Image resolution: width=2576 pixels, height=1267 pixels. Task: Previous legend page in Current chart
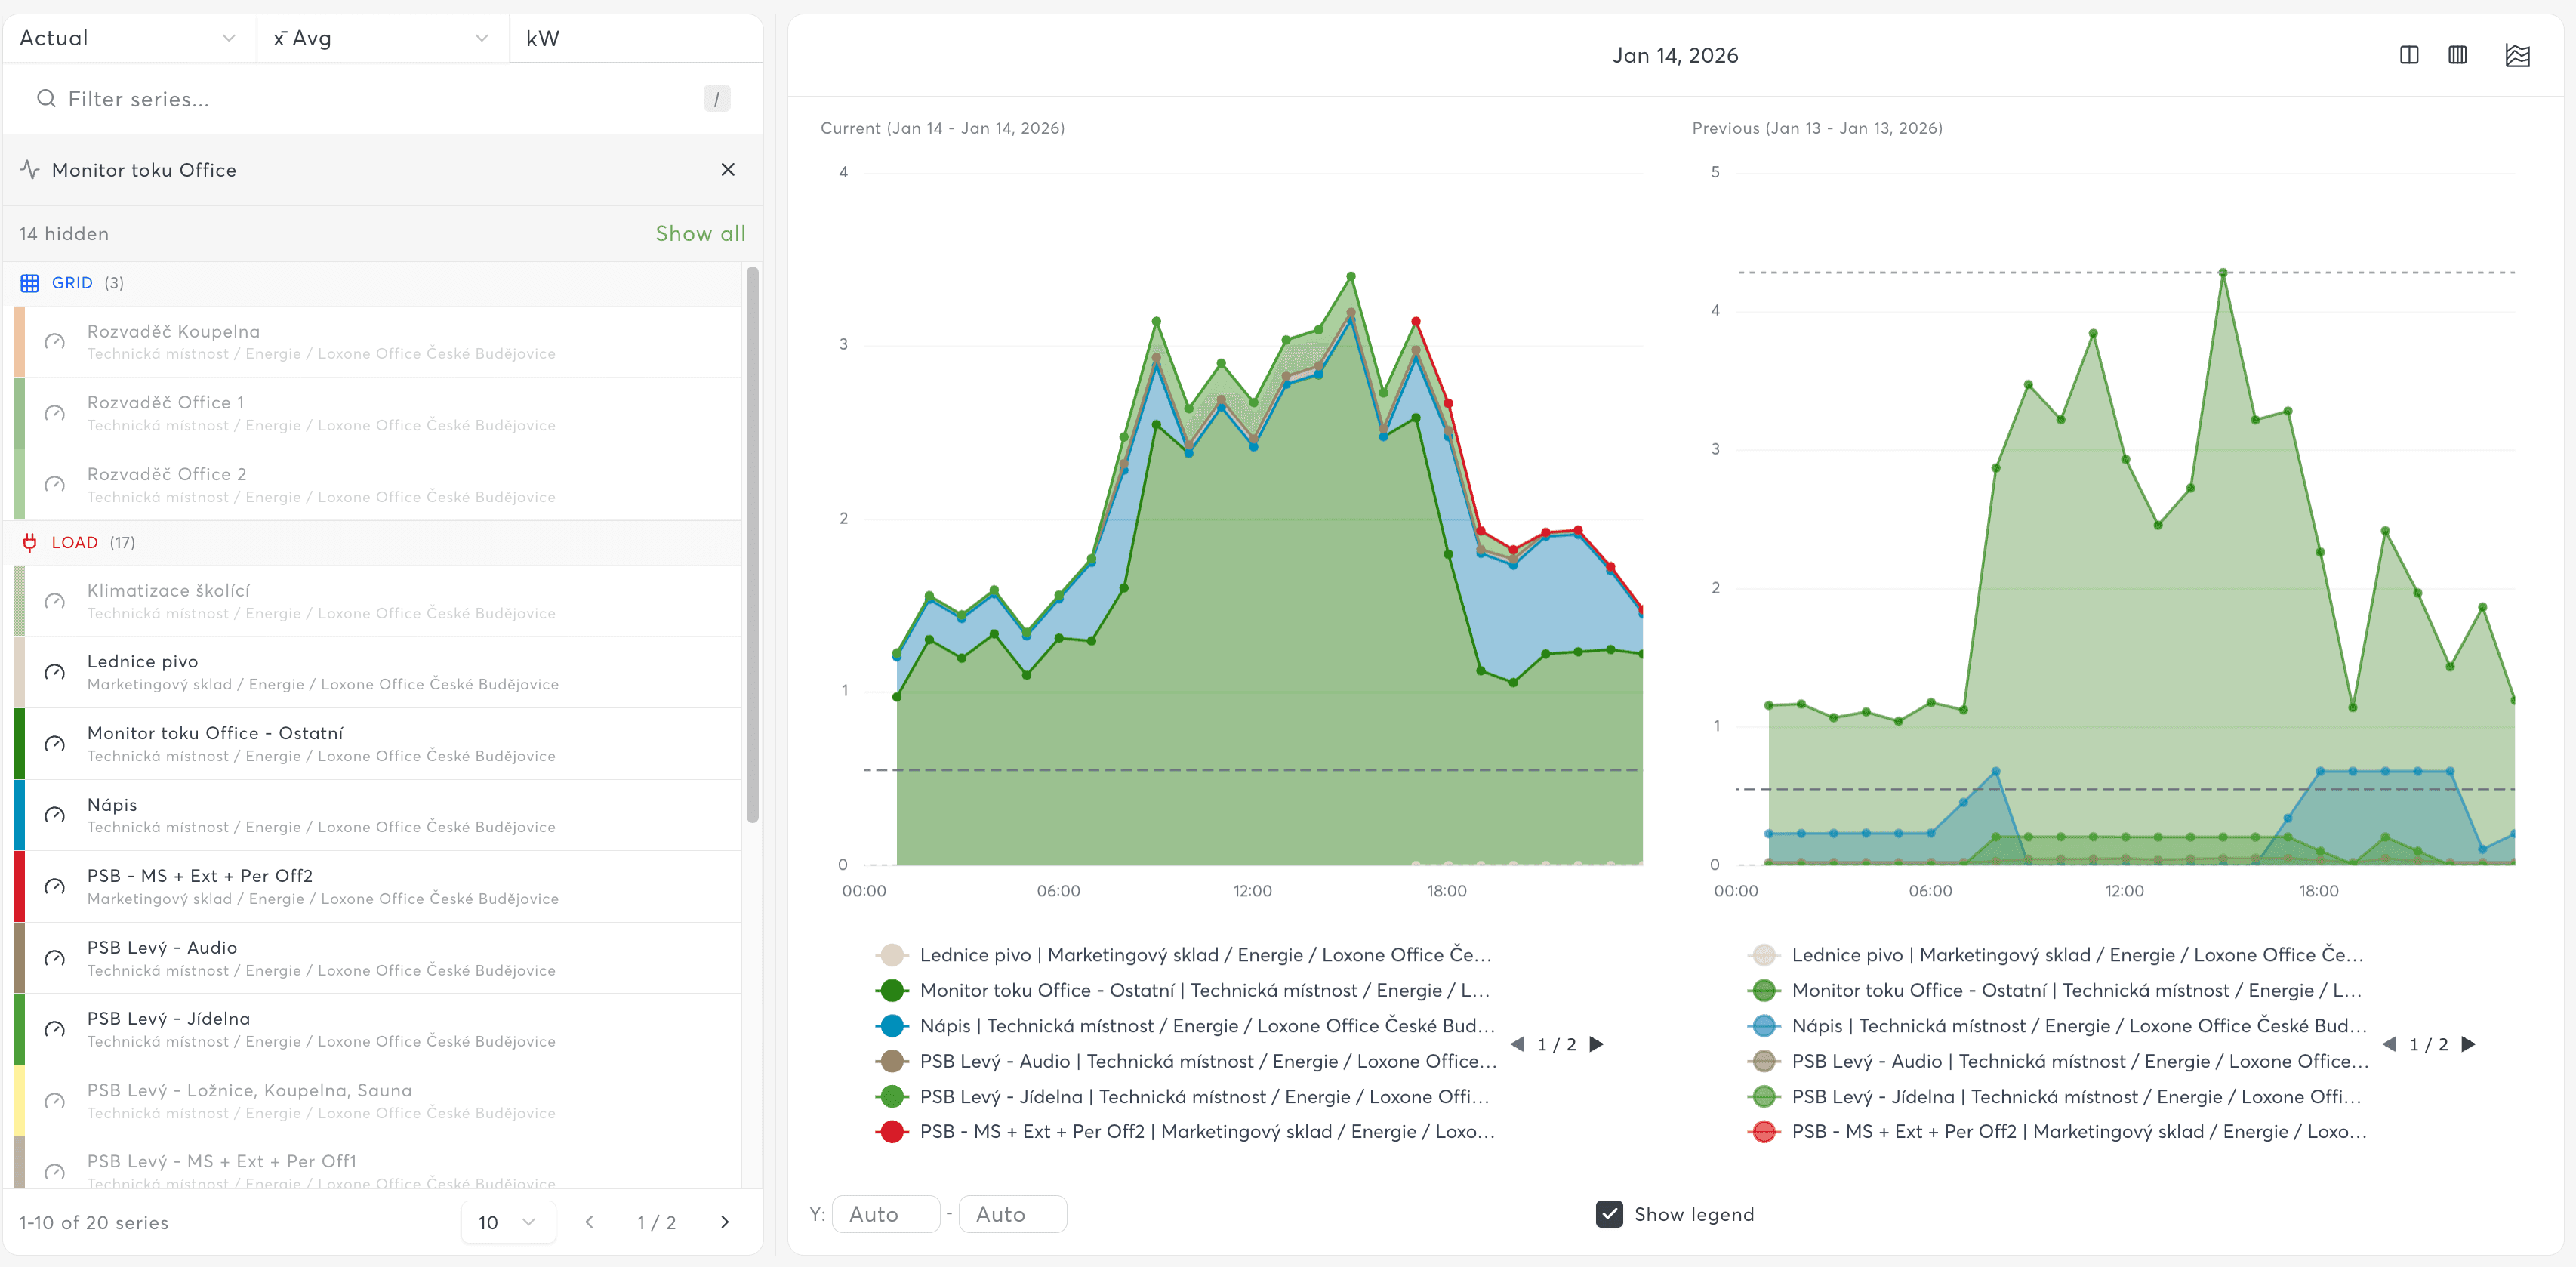tap(1518, 1044)
